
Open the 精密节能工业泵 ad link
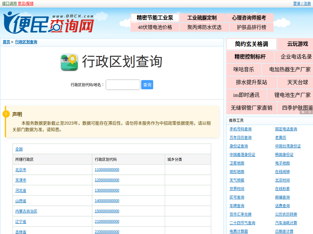click(155, 18)
